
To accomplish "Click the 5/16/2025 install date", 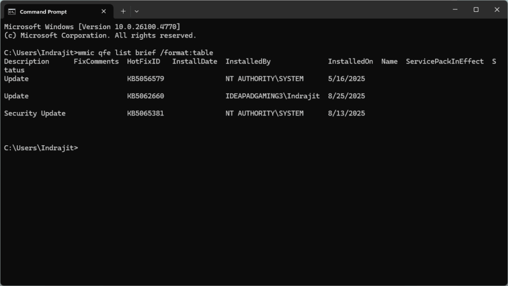I will [x=346, y=79].
